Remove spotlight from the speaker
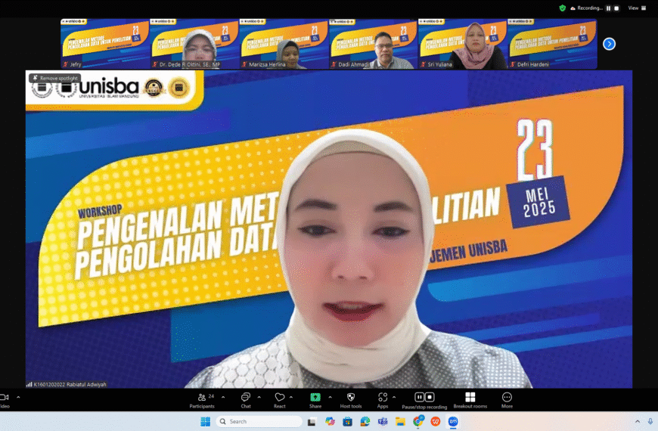This screenshot has height=431, width=658. [54, 78]
